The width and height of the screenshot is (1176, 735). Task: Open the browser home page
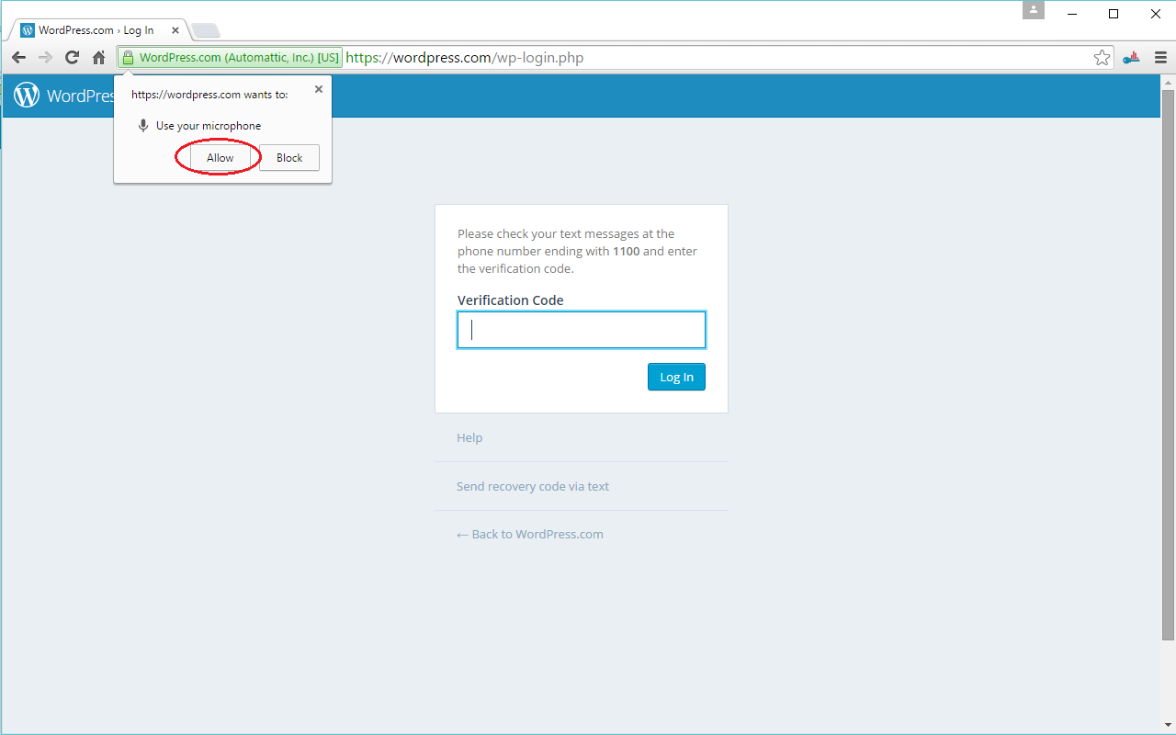tap(99, 58)
